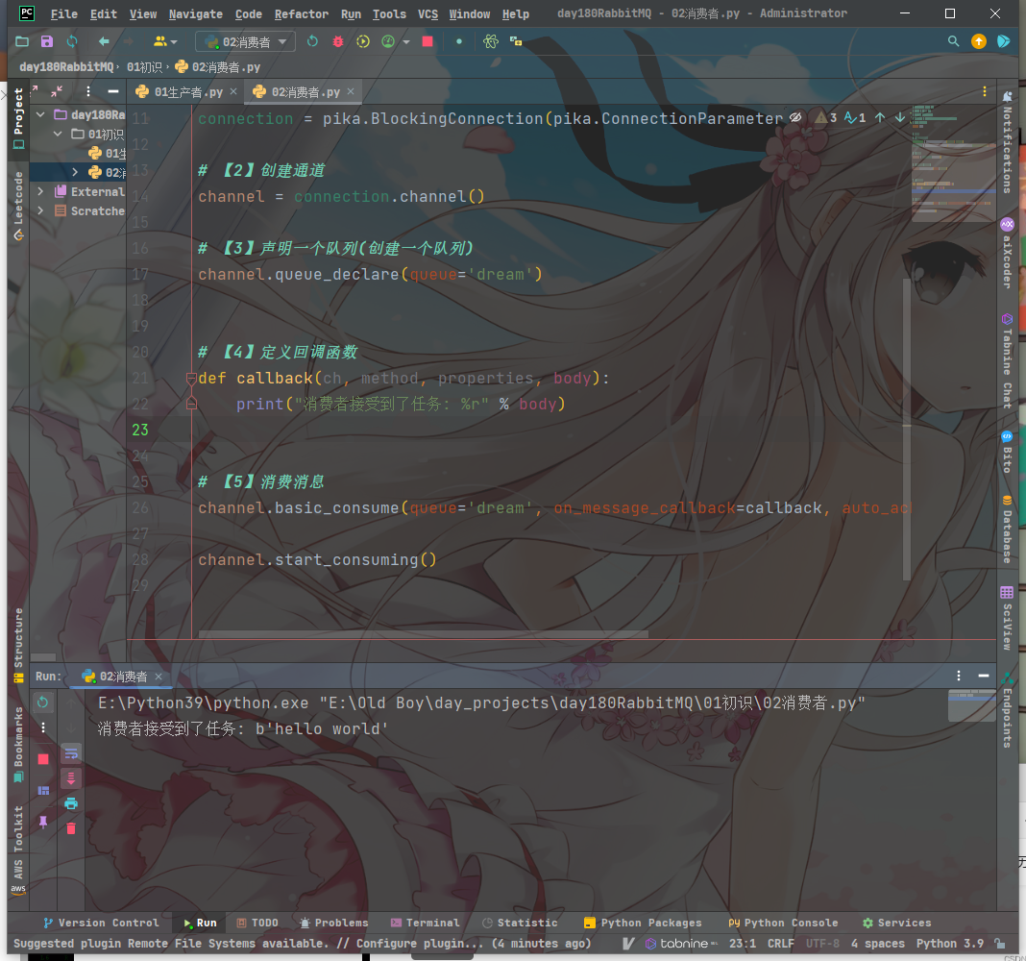Toggle the Leetcode tool window
The width and height of the screenshot is (1026, 961).
pos(18,207)
